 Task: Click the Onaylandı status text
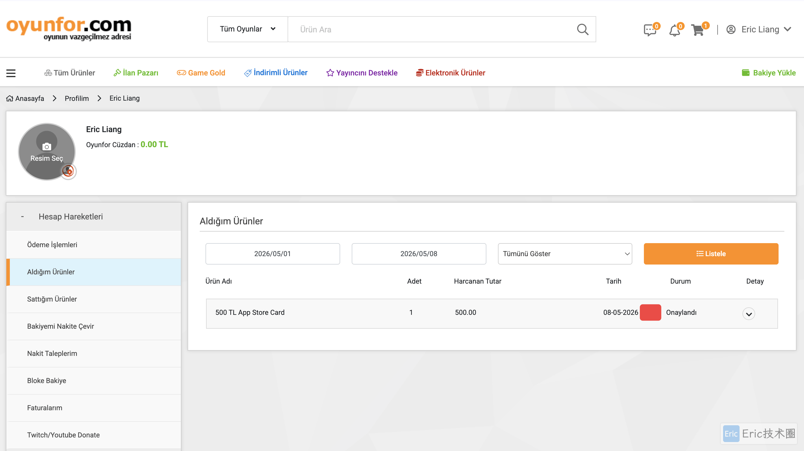tap(681, 312)
